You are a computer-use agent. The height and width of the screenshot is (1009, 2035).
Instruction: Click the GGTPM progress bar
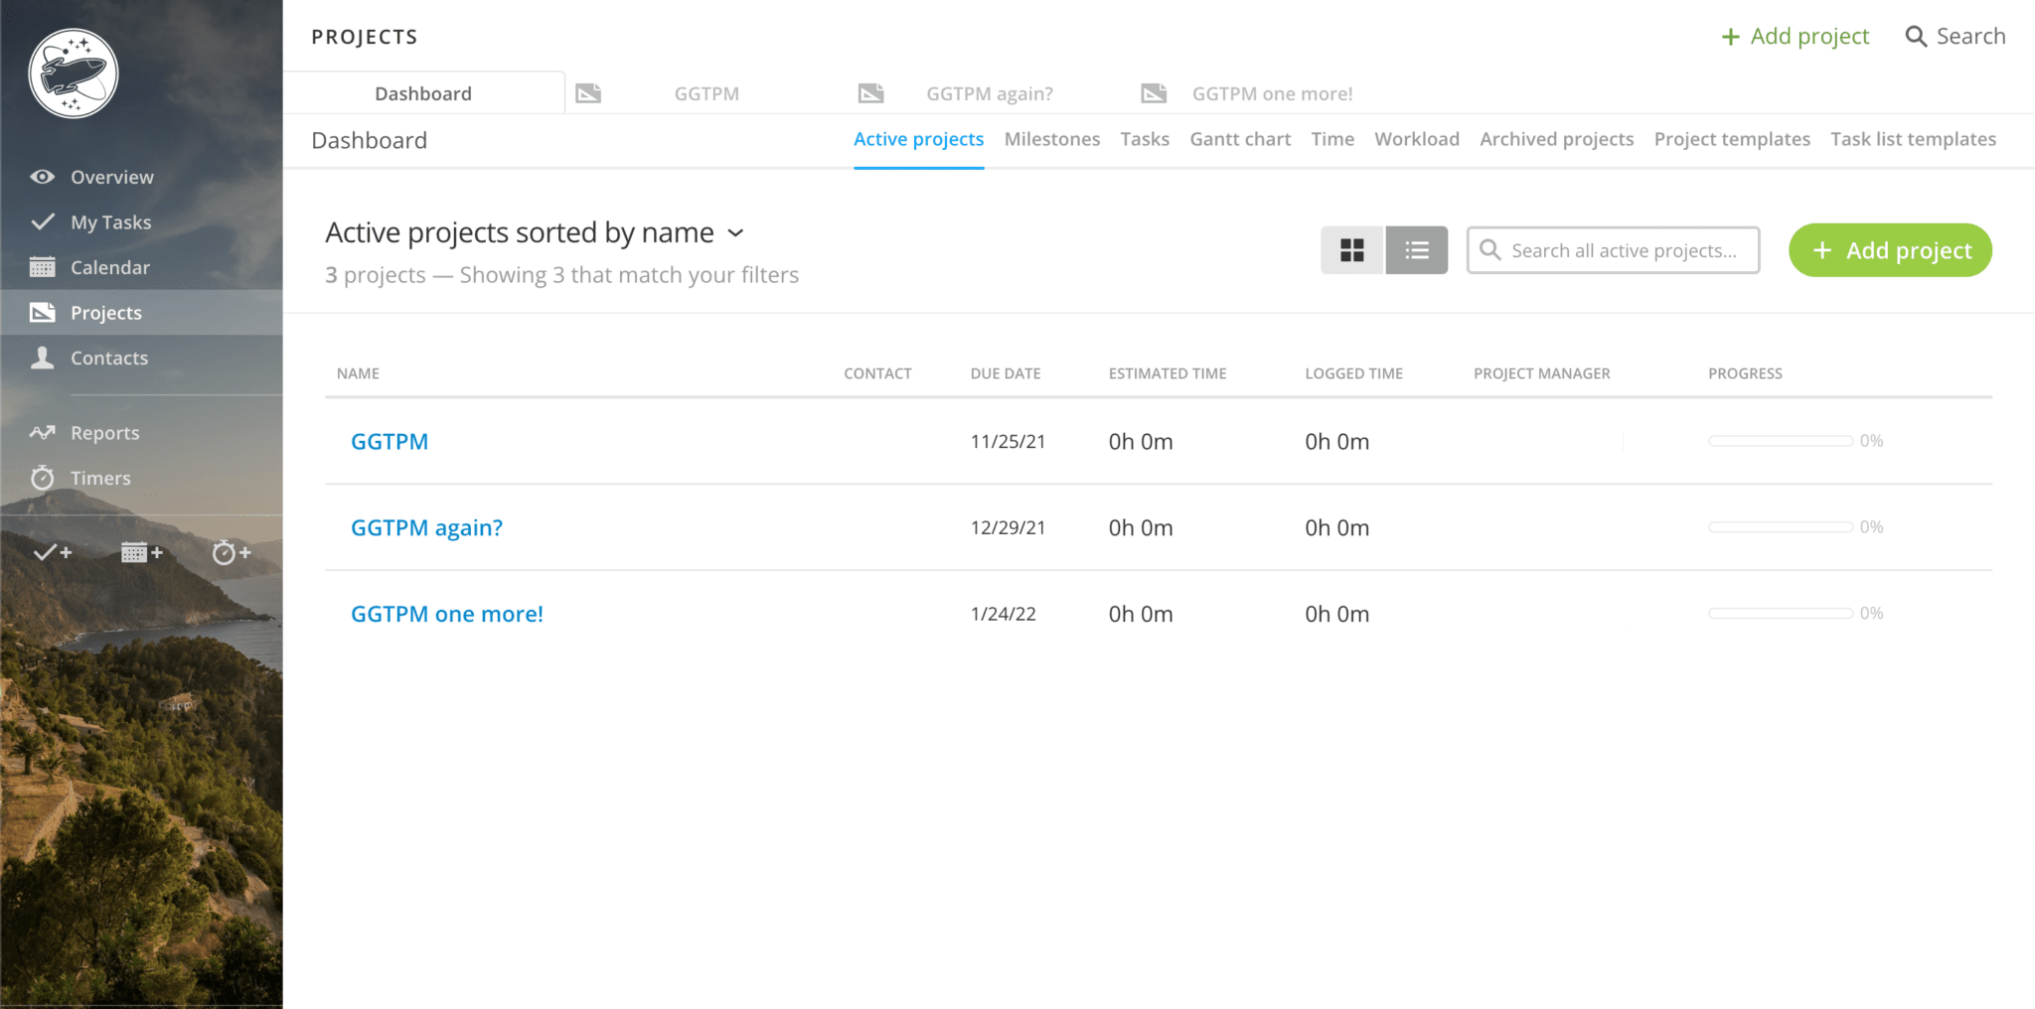pyautogui.click(x=1781, y=441)
